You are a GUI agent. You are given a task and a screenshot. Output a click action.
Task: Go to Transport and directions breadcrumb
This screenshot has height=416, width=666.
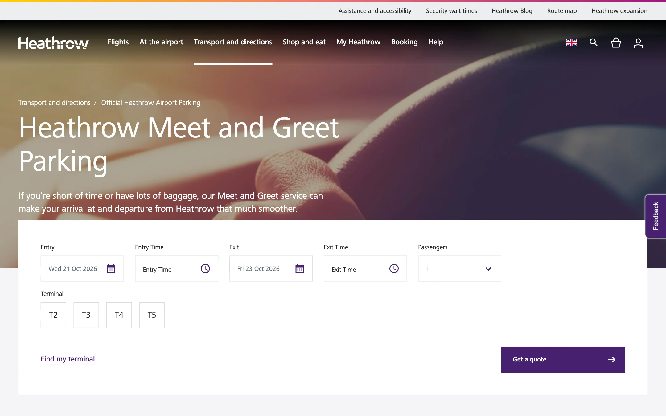click(x=55, y=103)
